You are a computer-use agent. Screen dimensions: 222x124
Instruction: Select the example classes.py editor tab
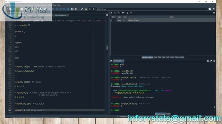pos(60,15)
